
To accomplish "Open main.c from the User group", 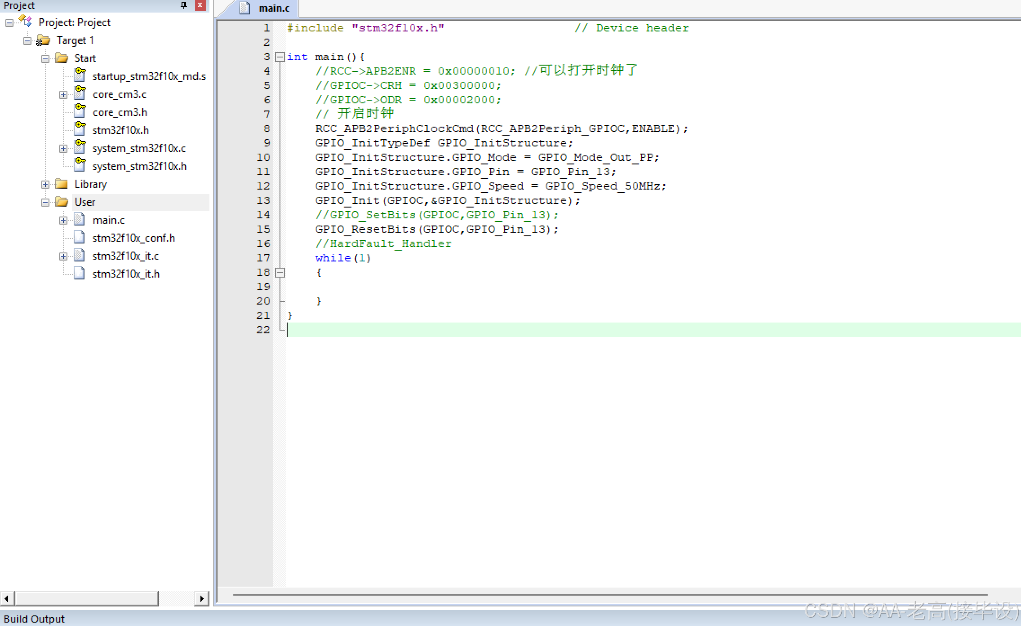I will pos(109,220).
